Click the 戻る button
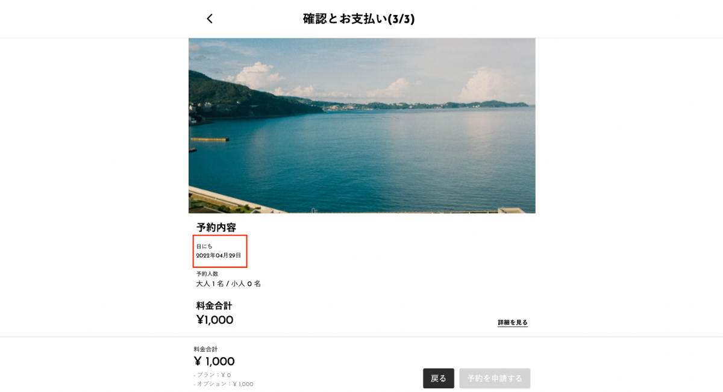Viewport: 723px width, 392px height. coord(438,378)
